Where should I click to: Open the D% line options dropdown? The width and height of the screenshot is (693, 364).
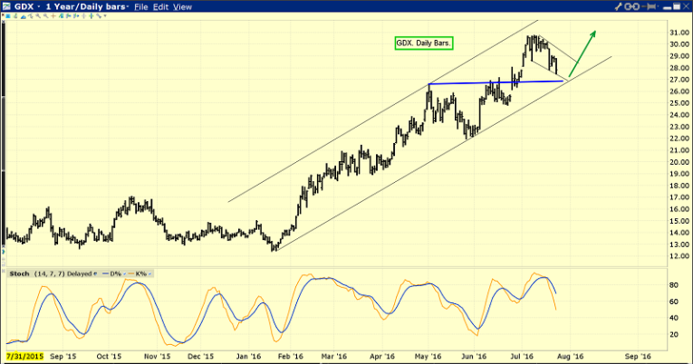tap(125, 273)
